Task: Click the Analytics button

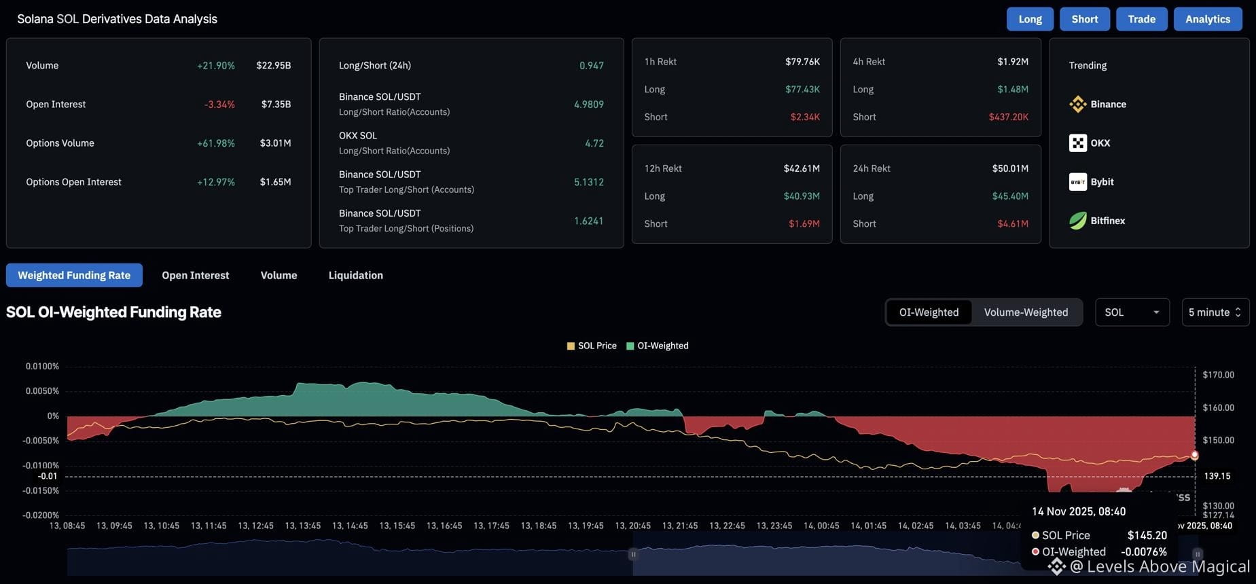Action: click(x=1208, y=19)
